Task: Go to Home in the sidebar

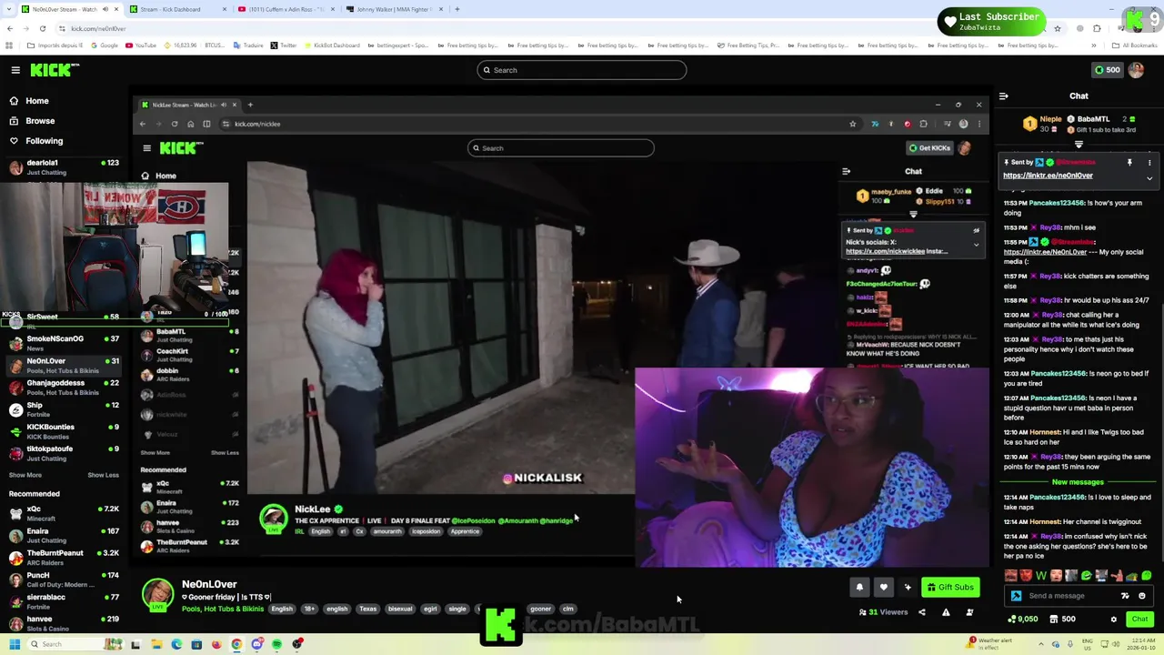Action: [37, 101]
